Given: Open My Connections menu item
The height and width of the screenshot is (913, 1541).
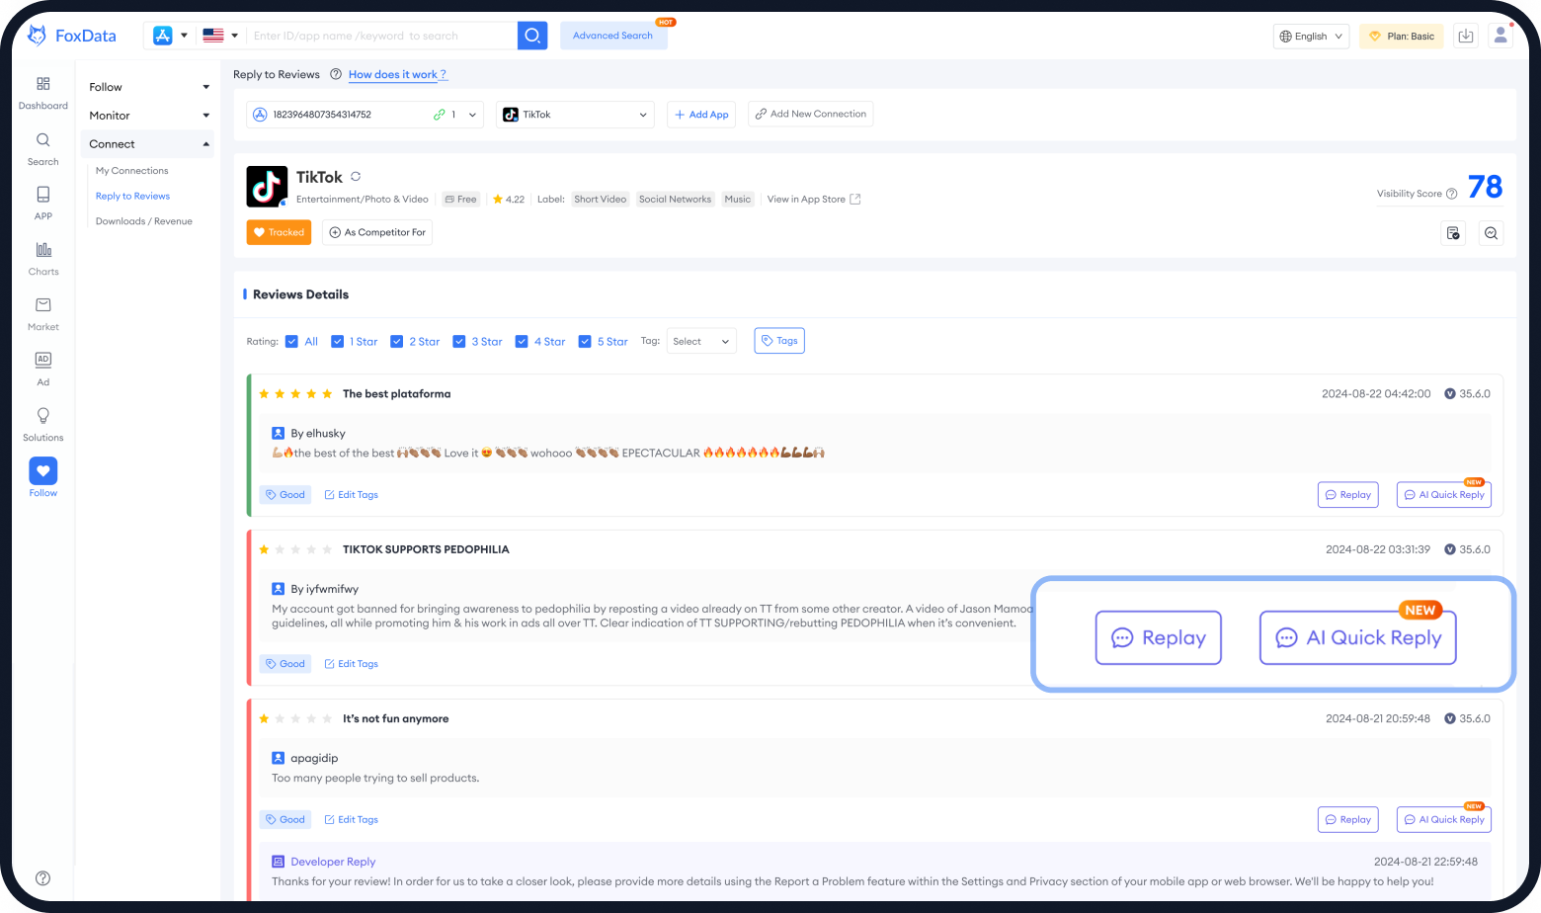Looking at the screenshot, I should pyautogui.click(x=131, y=171).
